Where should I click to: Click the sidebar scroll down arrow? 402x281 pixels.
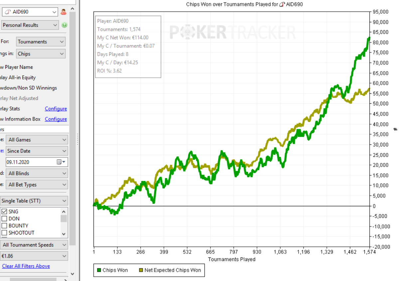click(72, 274)
